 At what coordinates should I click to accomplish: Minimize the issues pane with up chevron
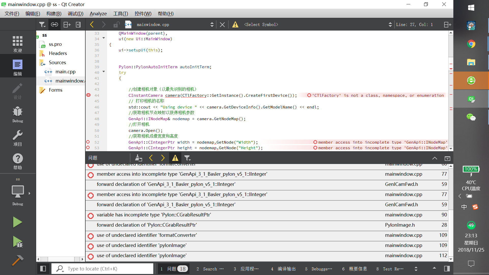[x=435, y=158]
